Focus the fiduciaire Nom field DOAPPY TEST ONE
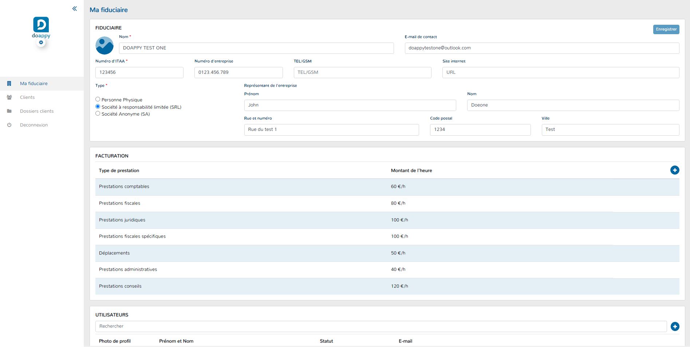Screen dimensions: 690x347 (x=256, y=48)
